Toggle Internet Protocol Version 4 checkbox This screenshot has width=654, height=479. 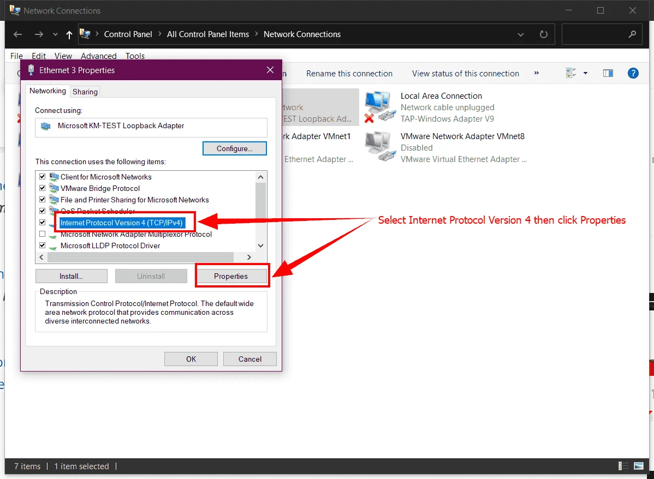click(x=42, y=222)
